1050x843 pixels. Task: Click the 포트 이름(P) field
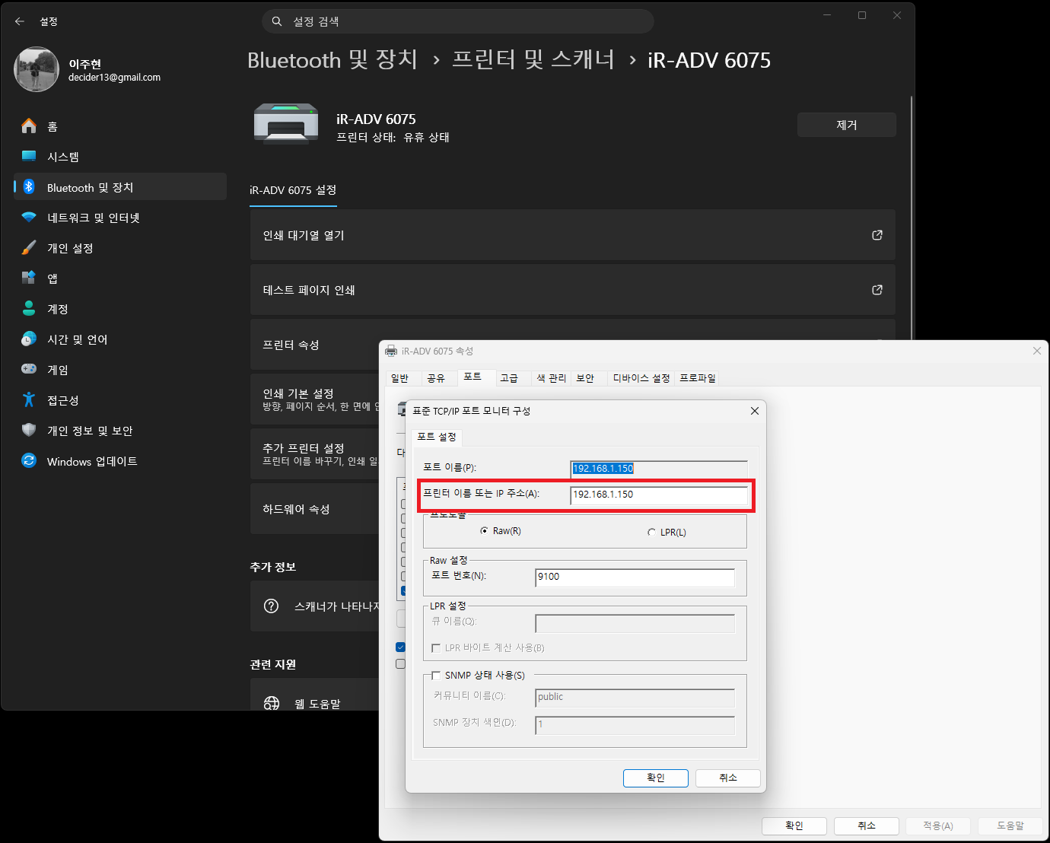659,469
